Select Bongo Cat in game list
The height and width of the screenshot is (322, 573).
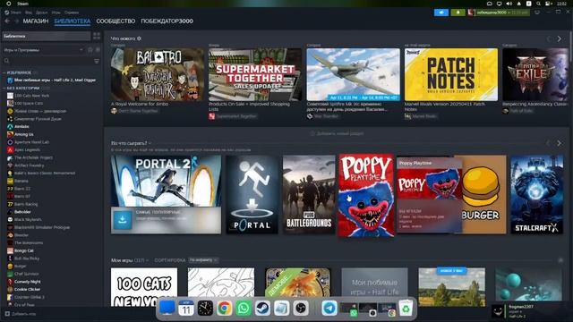point(24,250)
